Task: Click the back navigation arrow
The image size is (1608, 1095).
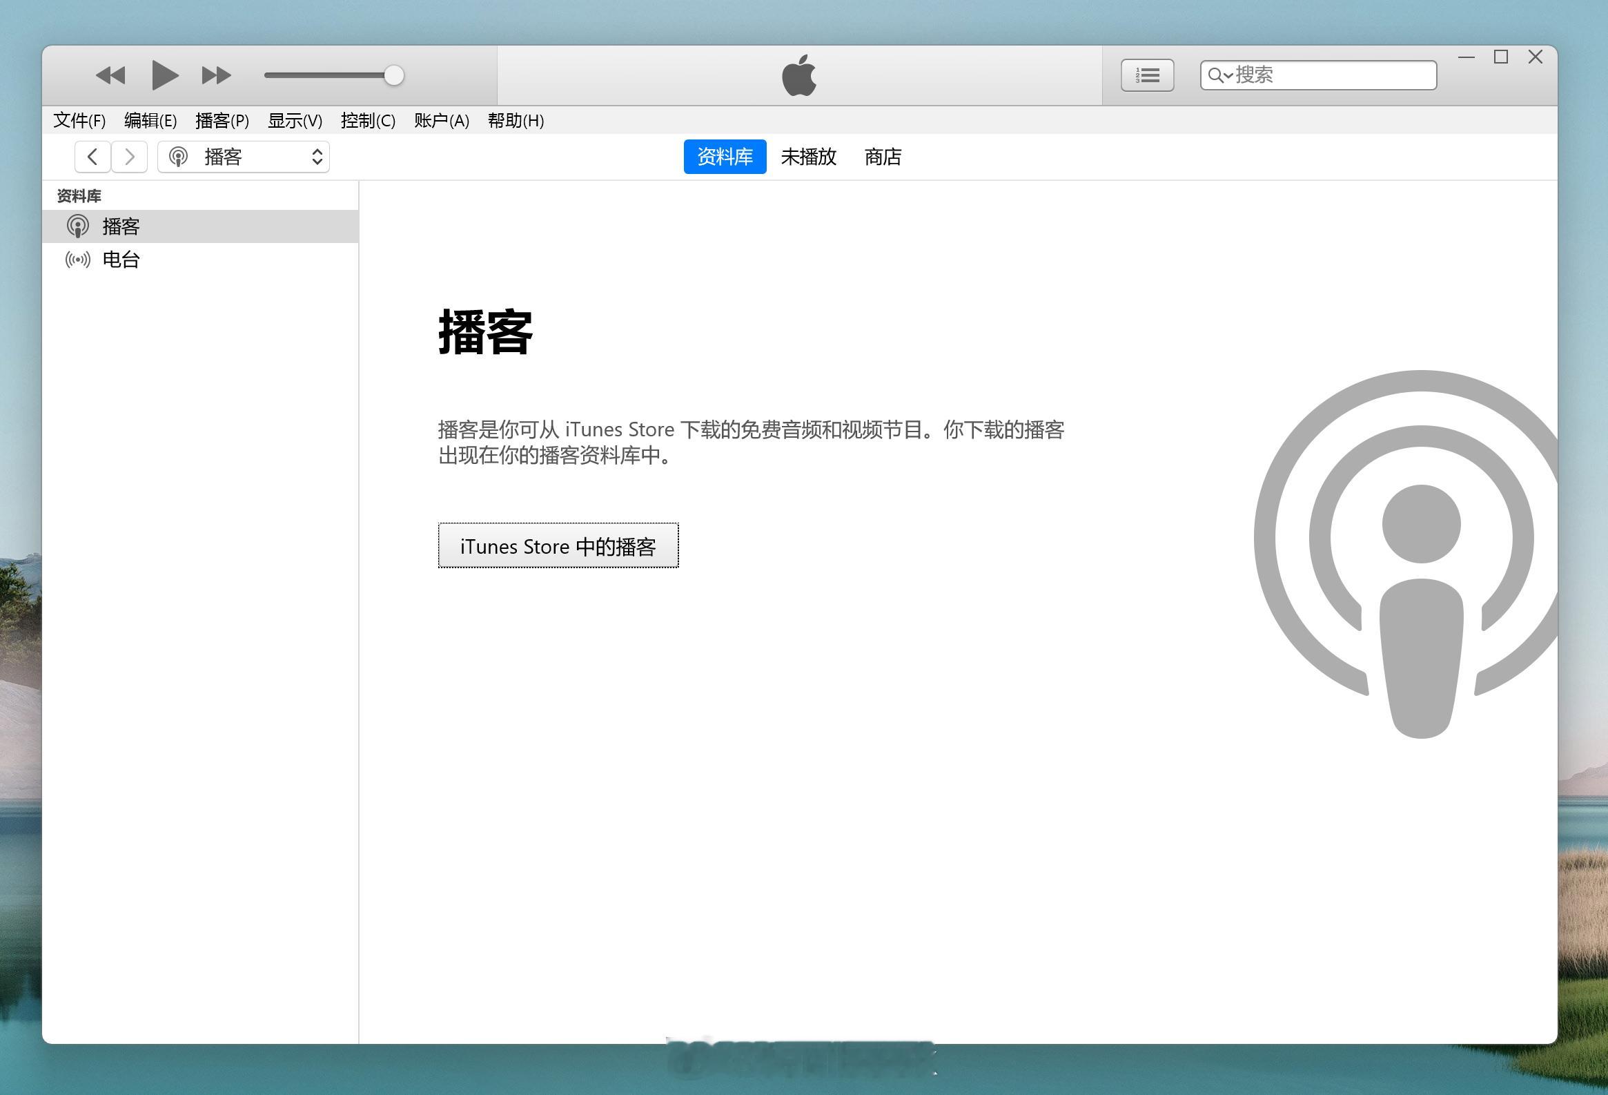Action: click(92, 157)
